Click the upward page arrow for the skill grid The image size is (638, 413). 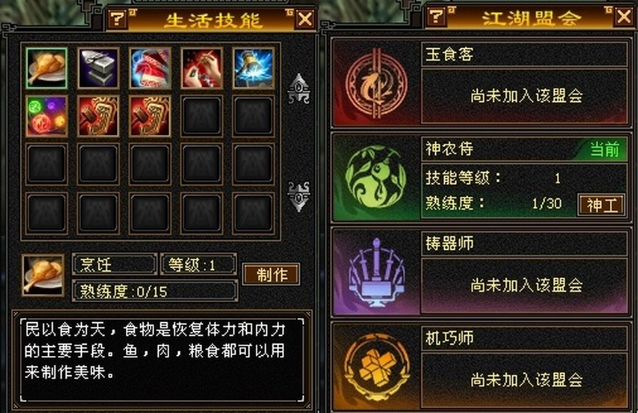(298, 88)
